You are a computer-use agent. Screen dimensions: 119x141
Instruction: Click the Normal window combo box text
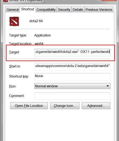pyautogui.click(x=46, y=86)
